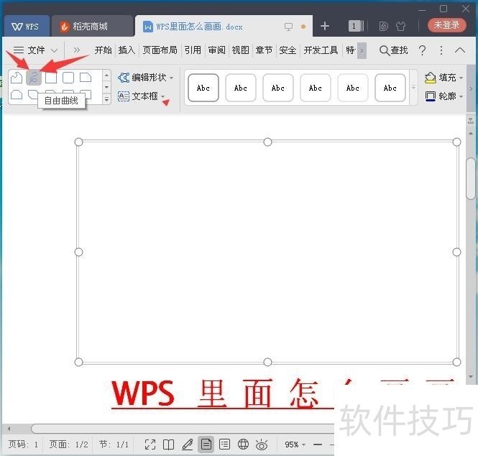478x456 pixels.
Task: Click the skin shirt icon
Action: pyautogui.click(x=400, y=27)
